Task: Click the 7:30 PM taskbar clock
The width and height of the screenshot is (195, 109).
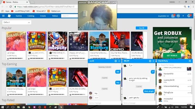Action: coord(184,107)
